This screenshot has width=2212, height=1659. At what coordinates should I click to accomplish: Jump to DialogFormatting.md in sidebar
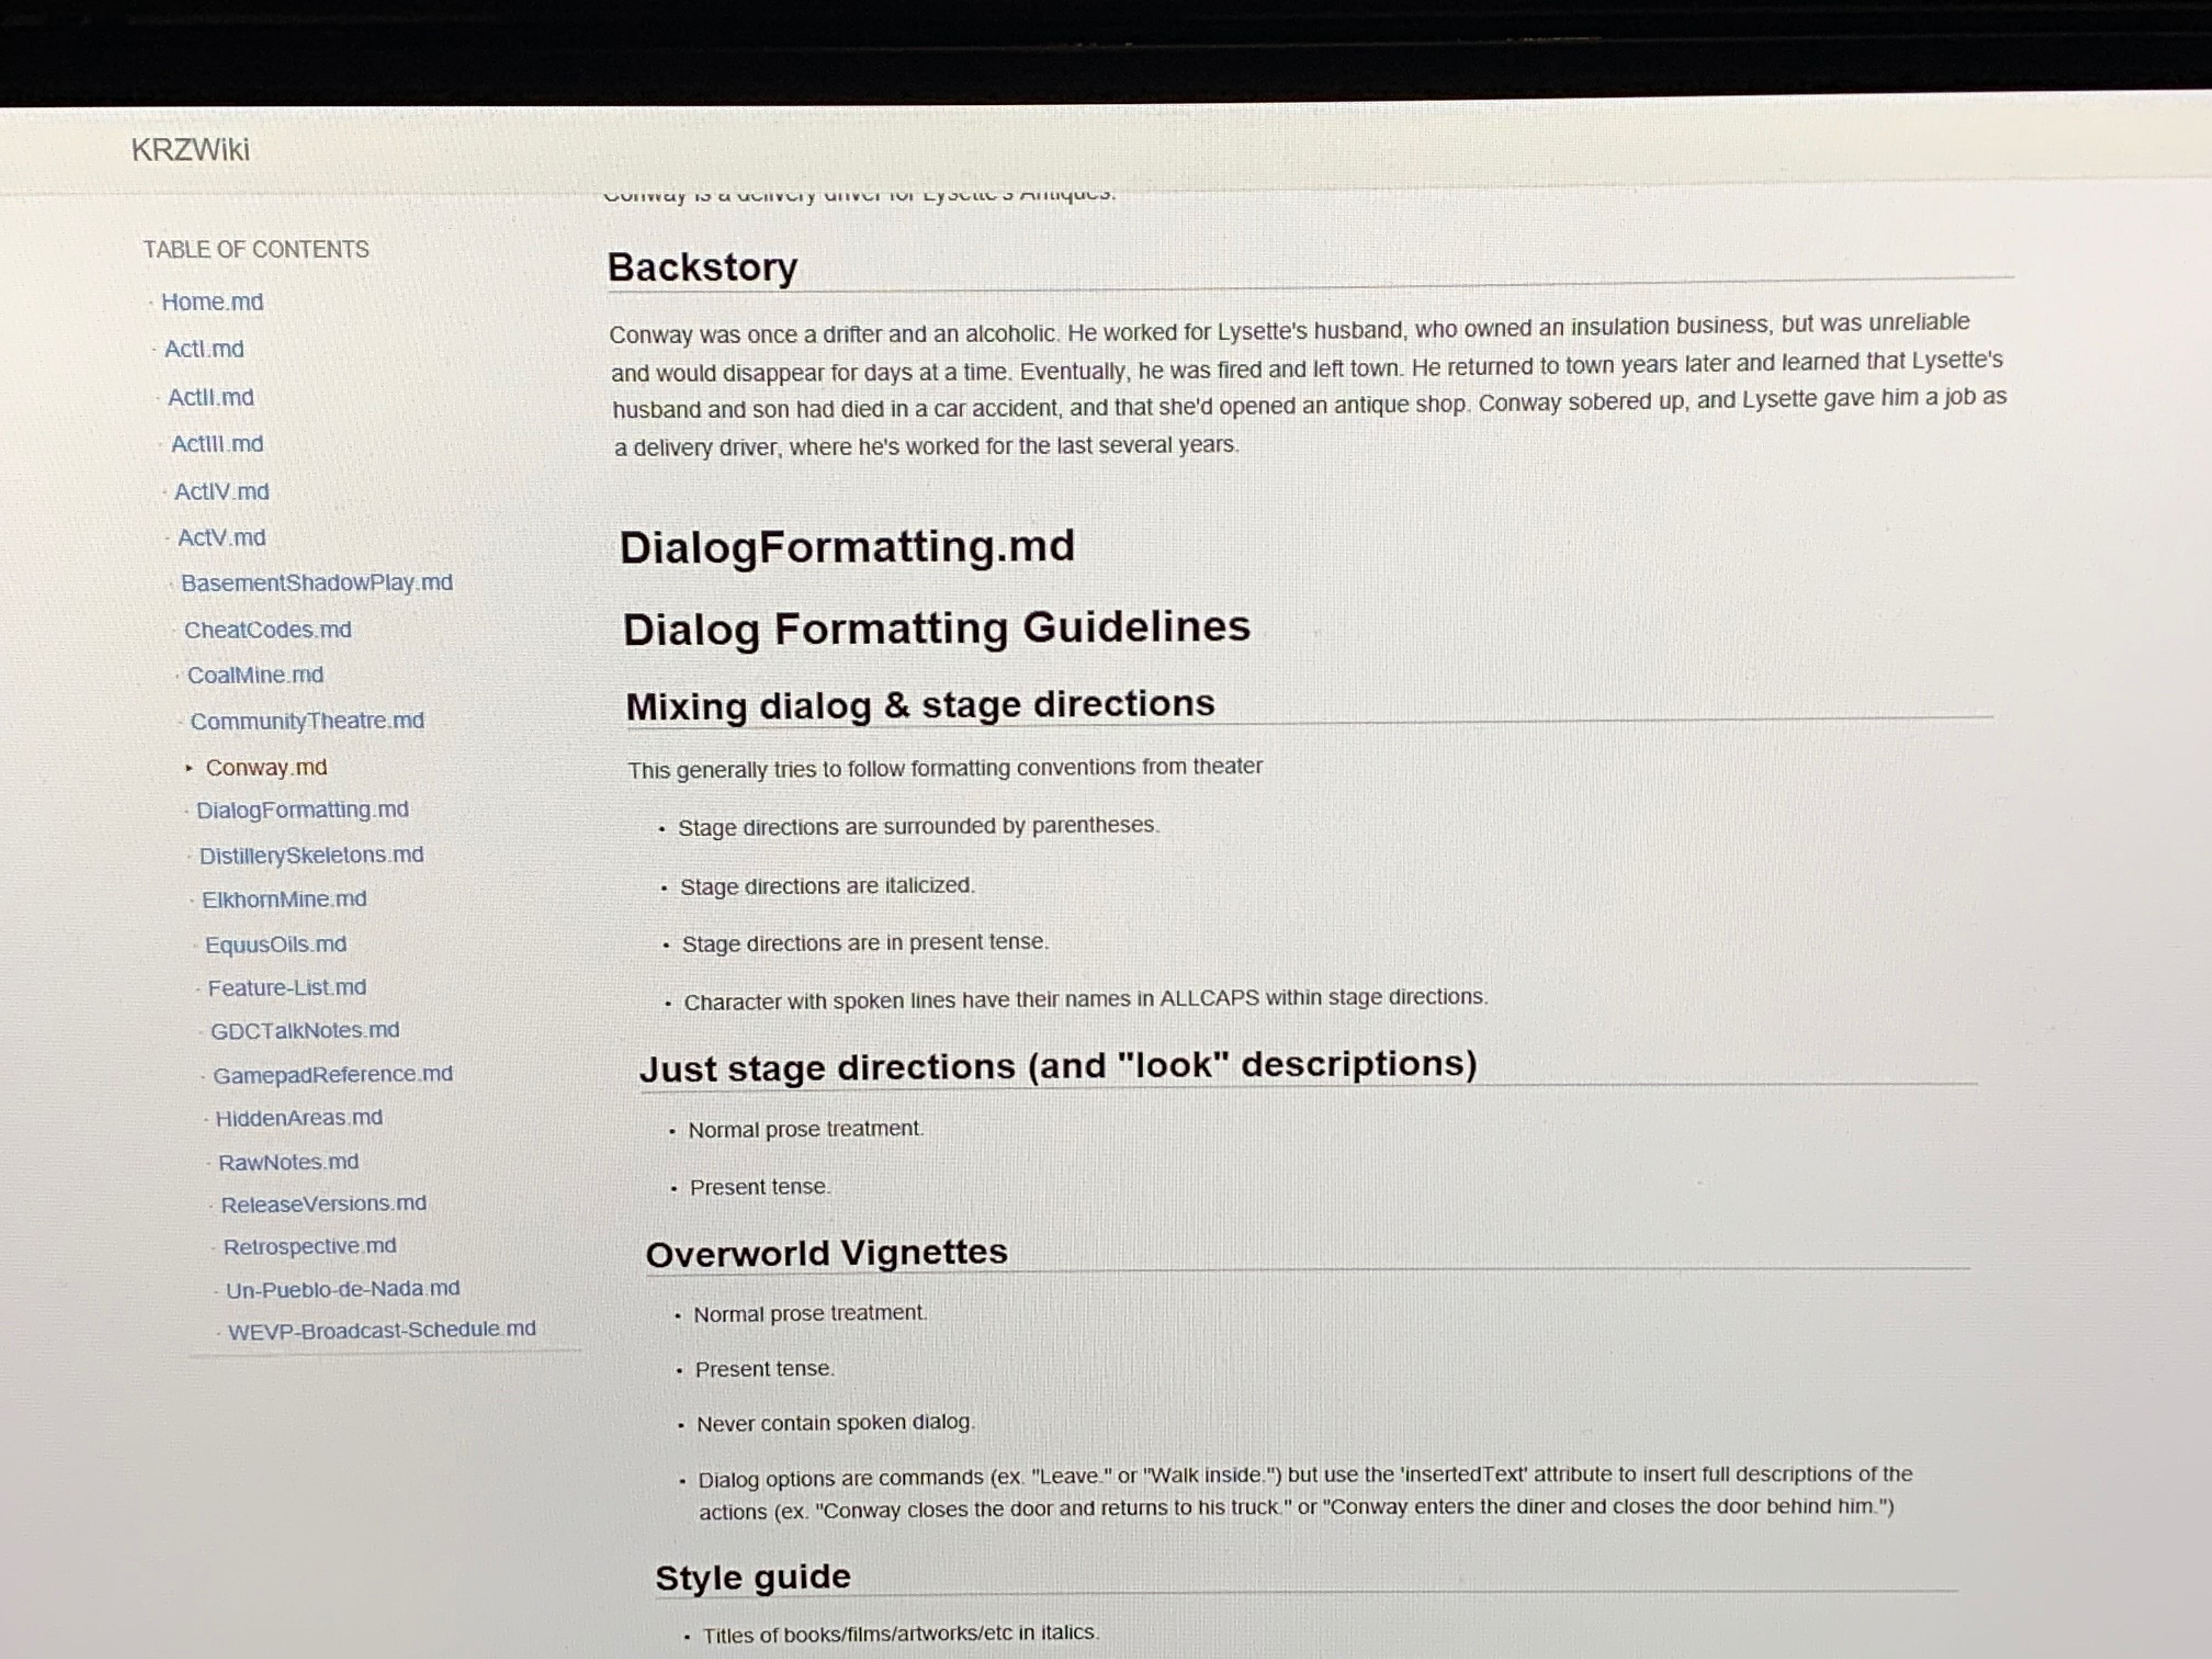pos(302,810)
